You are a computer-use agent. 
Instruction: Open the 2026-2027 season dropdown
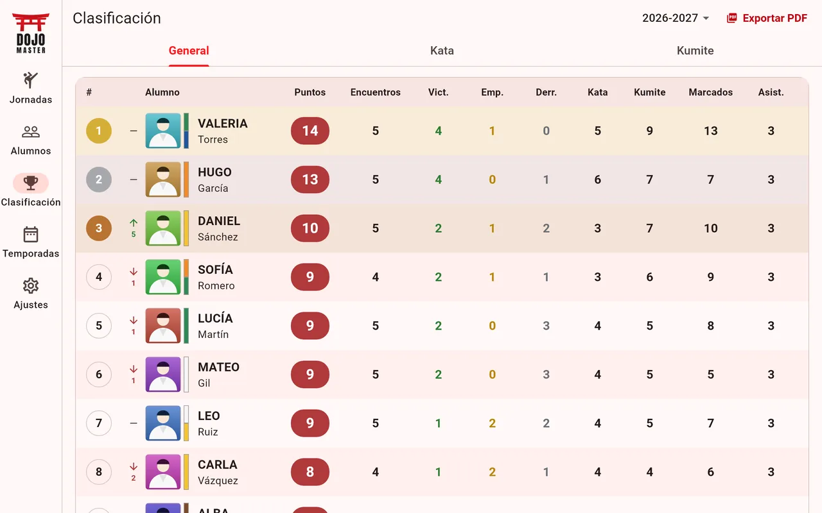(x=676, y=18)
